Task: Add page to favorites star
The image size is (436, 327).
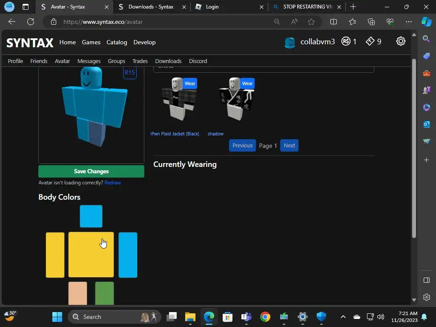Action: [311, 22]
